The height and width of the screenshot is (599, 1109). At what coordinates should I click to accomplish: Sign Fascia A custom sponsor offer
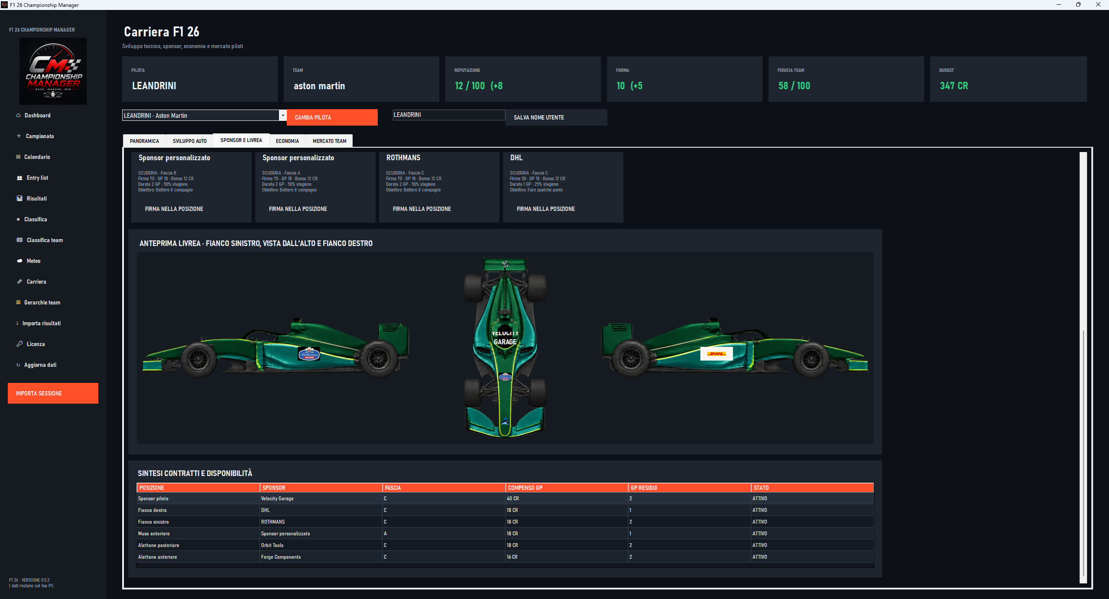coord(298,209)
